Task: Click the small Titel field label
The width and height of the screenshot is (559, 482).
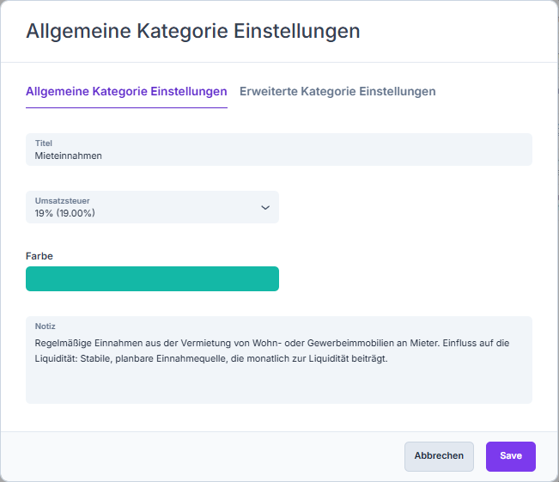Action: pyautogui.click(x=44, y=143)
